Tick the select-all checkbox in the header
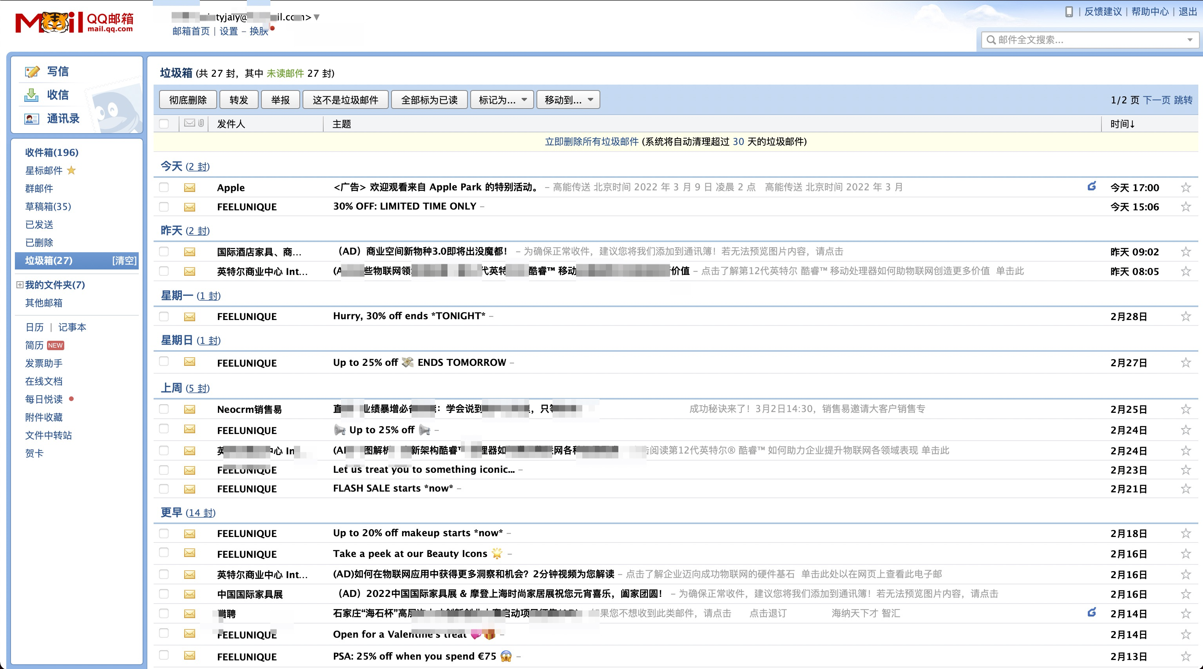The height and width of the screenshot is (669, 1203). pyautogui.click(x=163, y=124)
